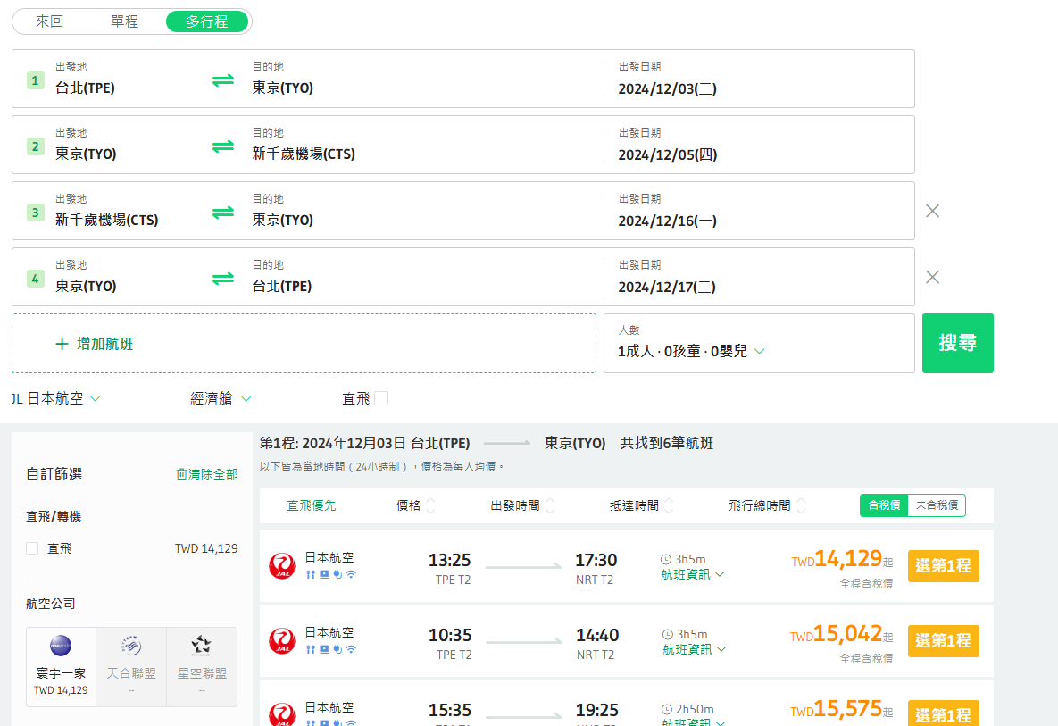
Task: Swap origin and destination for leg 1
Action: [222, 80]
